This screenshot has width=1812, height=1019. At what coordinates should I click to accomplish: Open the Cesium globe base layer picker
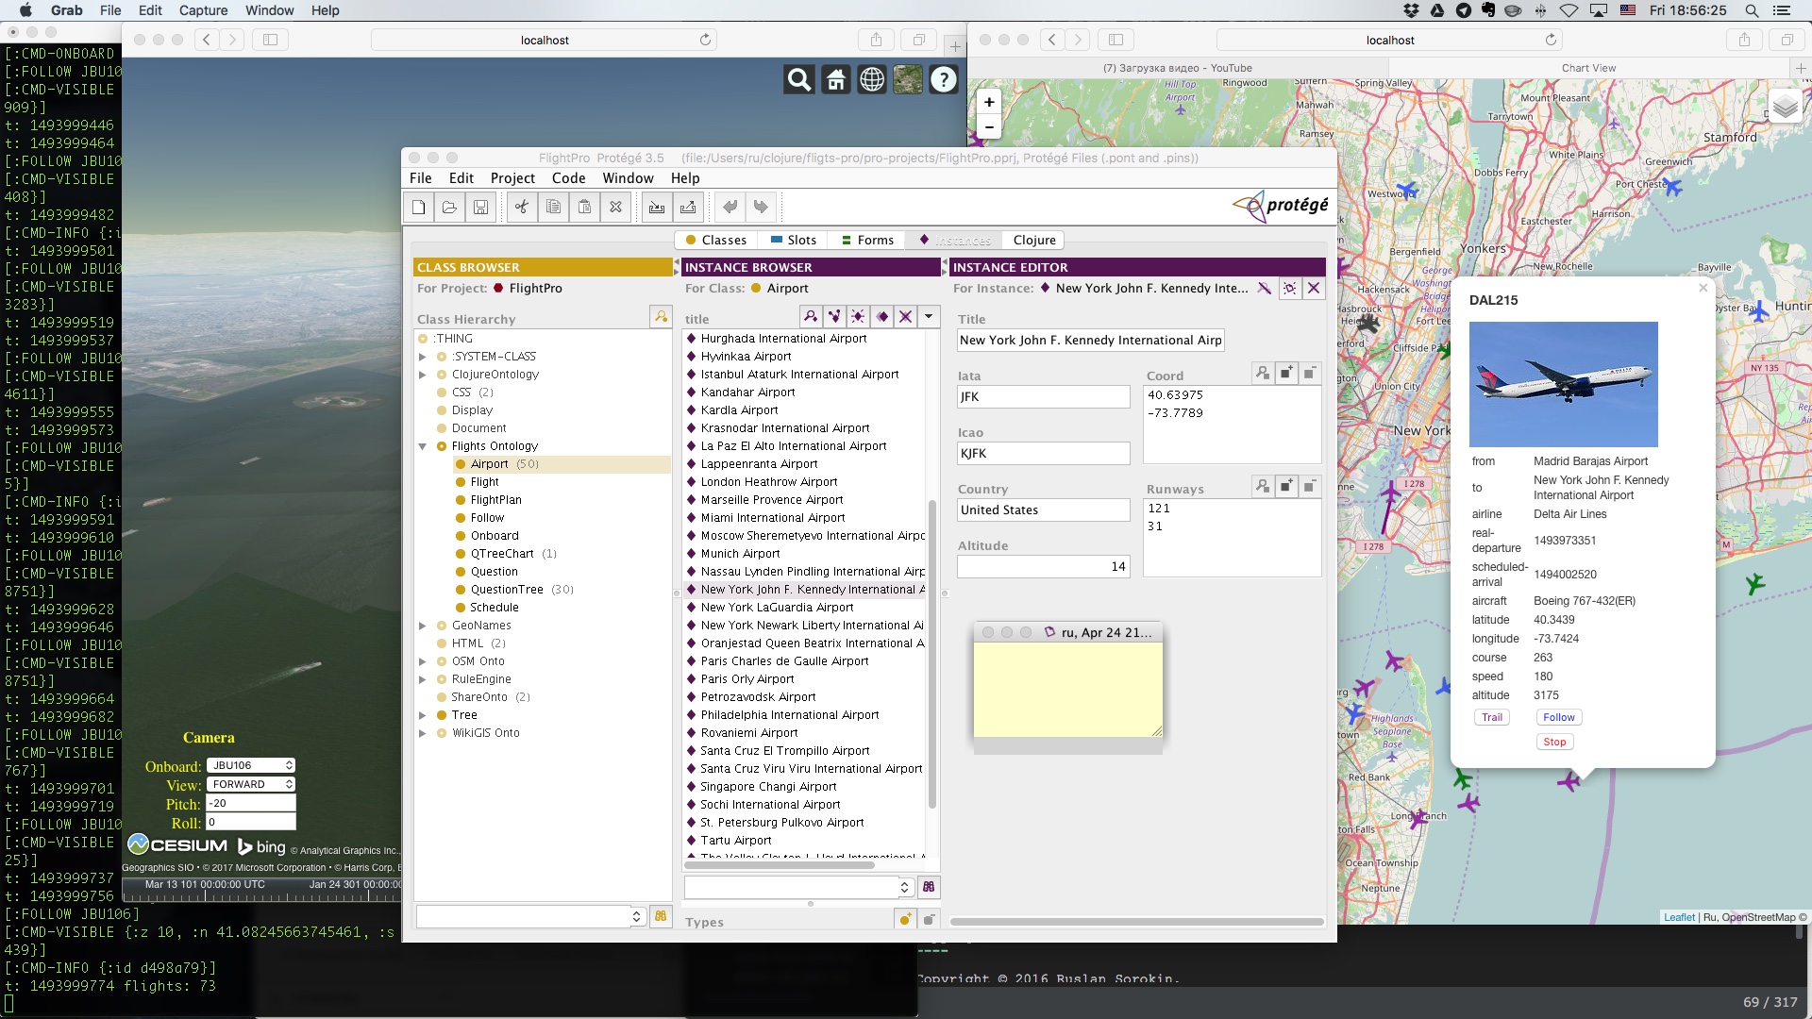908,80
